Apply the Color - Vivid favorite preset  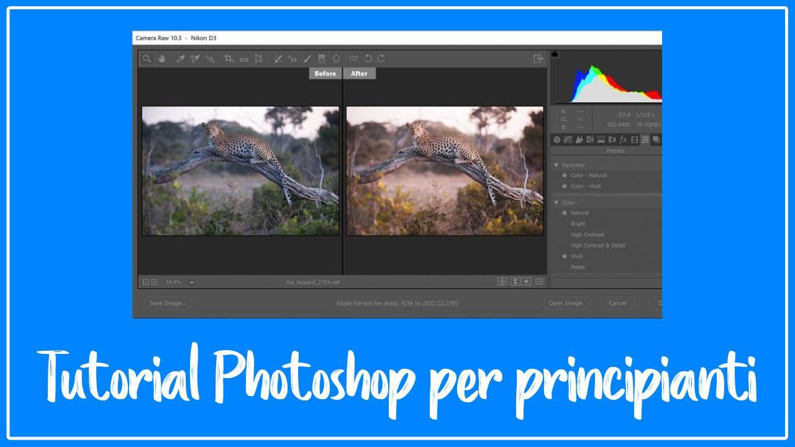[x=586, y=186]
